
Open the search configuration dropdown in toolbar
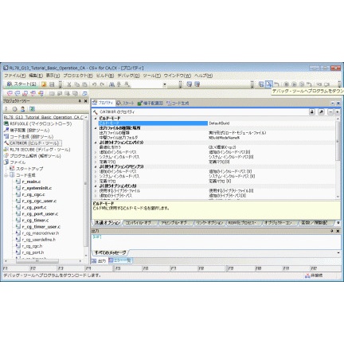click(165, 84)
